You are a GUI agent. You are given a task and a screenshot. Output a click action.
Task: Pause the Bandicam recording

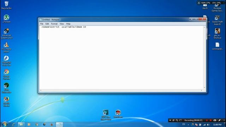click(x=207, y=120)
